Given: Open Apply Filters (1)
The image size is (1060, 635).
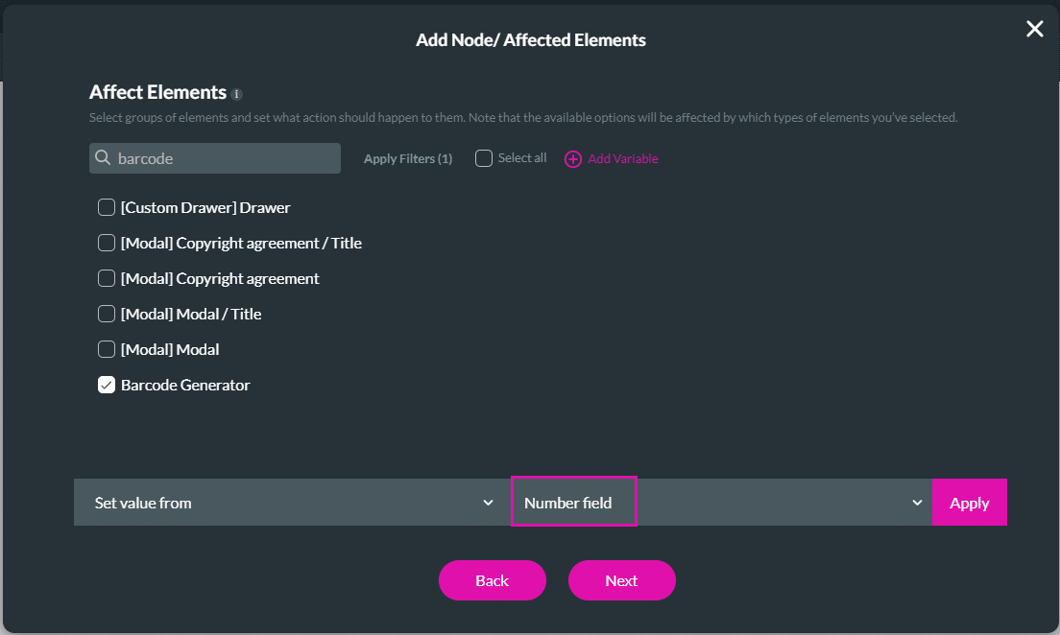Looking at the screenshot, I should [x=408, y=159].
